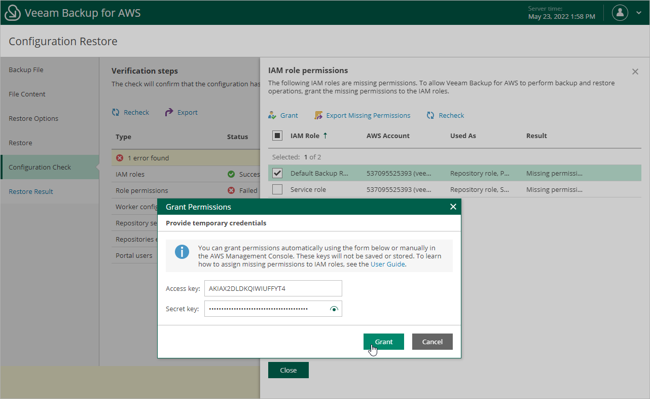Recheck the verification steps

coord(130,112)
